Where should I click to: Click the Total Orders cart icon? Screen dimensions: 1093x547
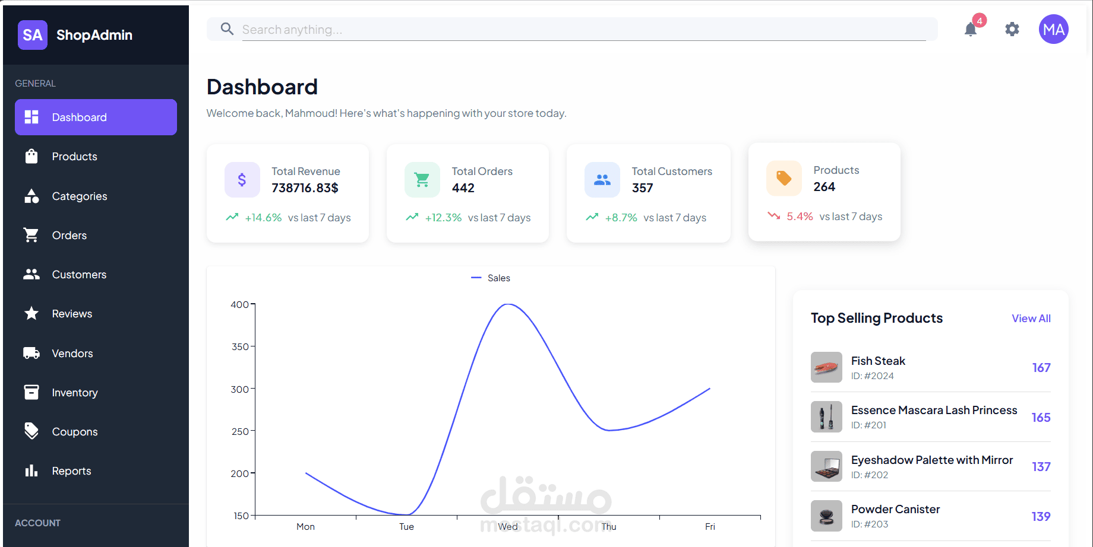[x=422, y=180]
